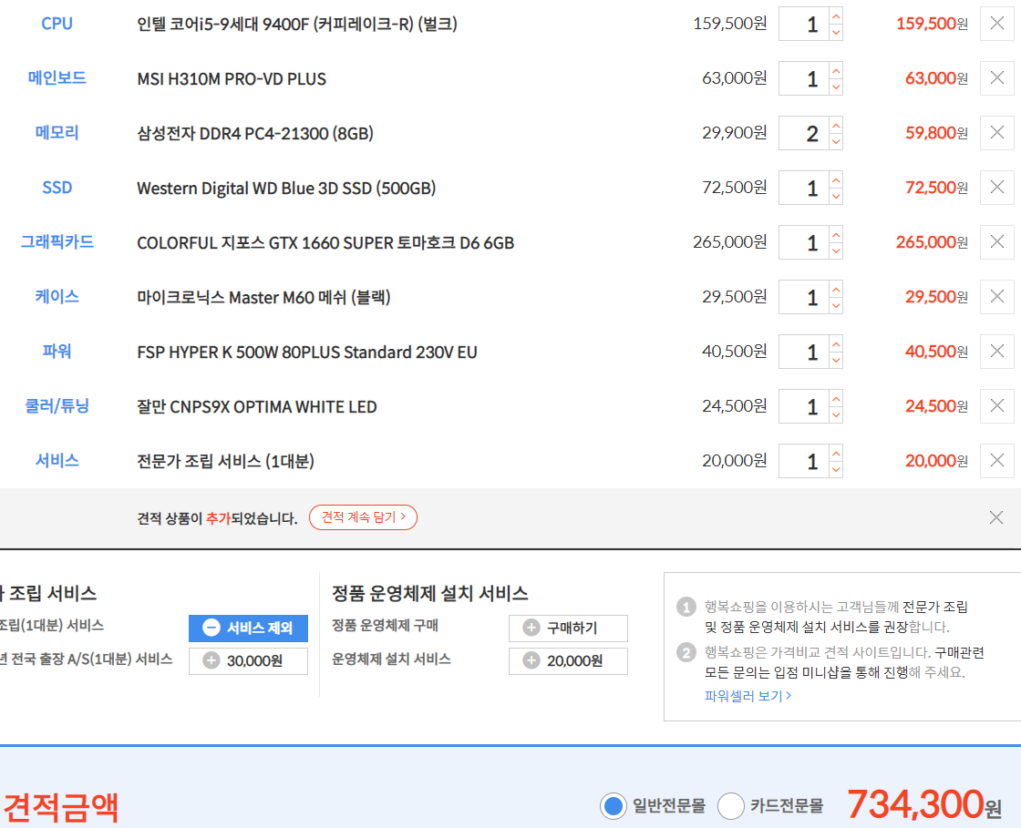Decrease power supply quantity with down arrow

pos(836,360)
